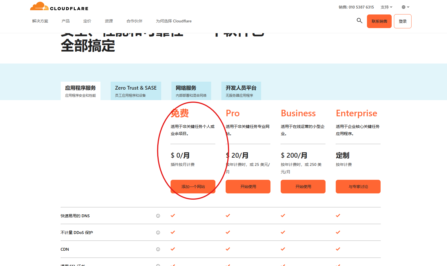Click info icon for 快速易用的 DNS
This screenshot has height=266, width=447.
pyautogui.click(x=158, y=216)
